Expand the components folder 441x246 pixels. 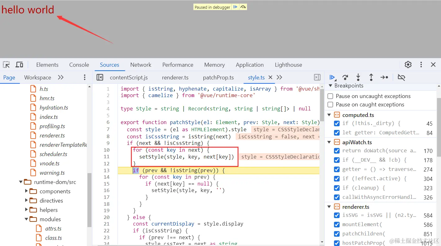[26, 191]
